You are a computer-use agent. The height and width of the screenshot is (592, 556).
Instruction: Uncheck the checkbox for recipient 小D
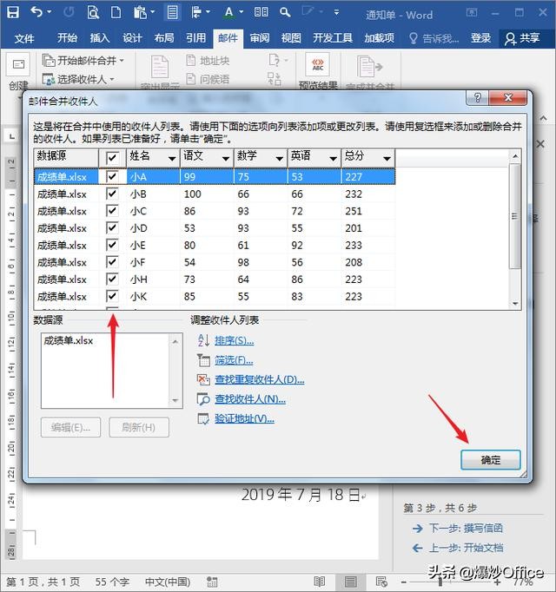pyautogui.click(x=112, y=228)
